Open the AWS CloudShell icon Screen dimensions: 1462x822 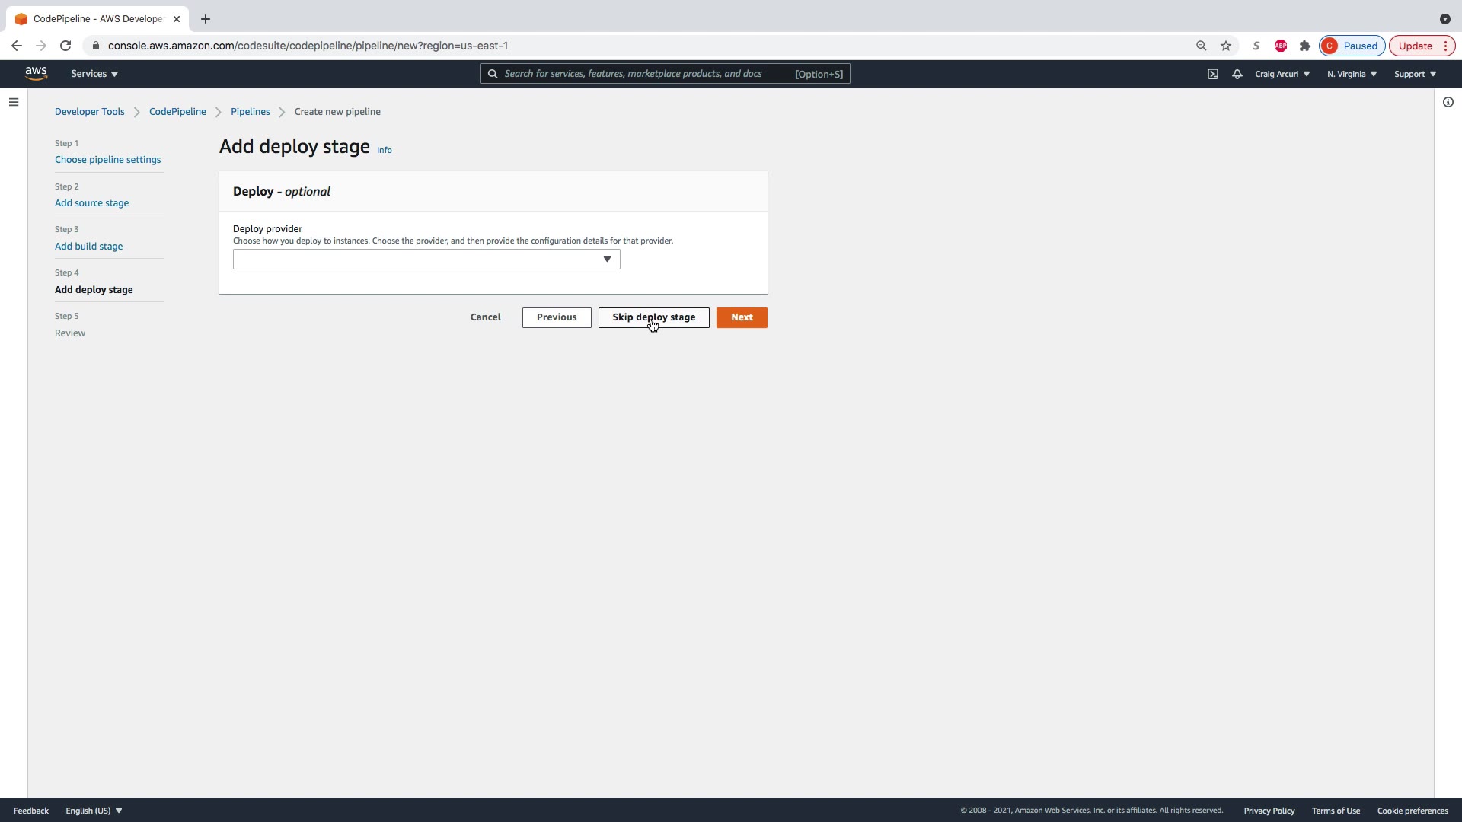click(1212, 74)
